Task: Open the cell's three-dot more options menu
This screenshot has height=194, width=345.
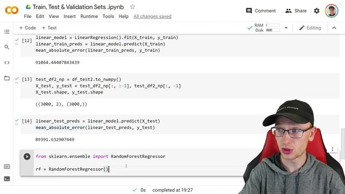Action: [333, 149]
